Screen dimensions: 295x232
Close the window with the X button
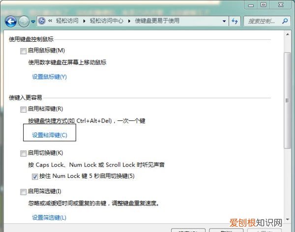[281, 5]
